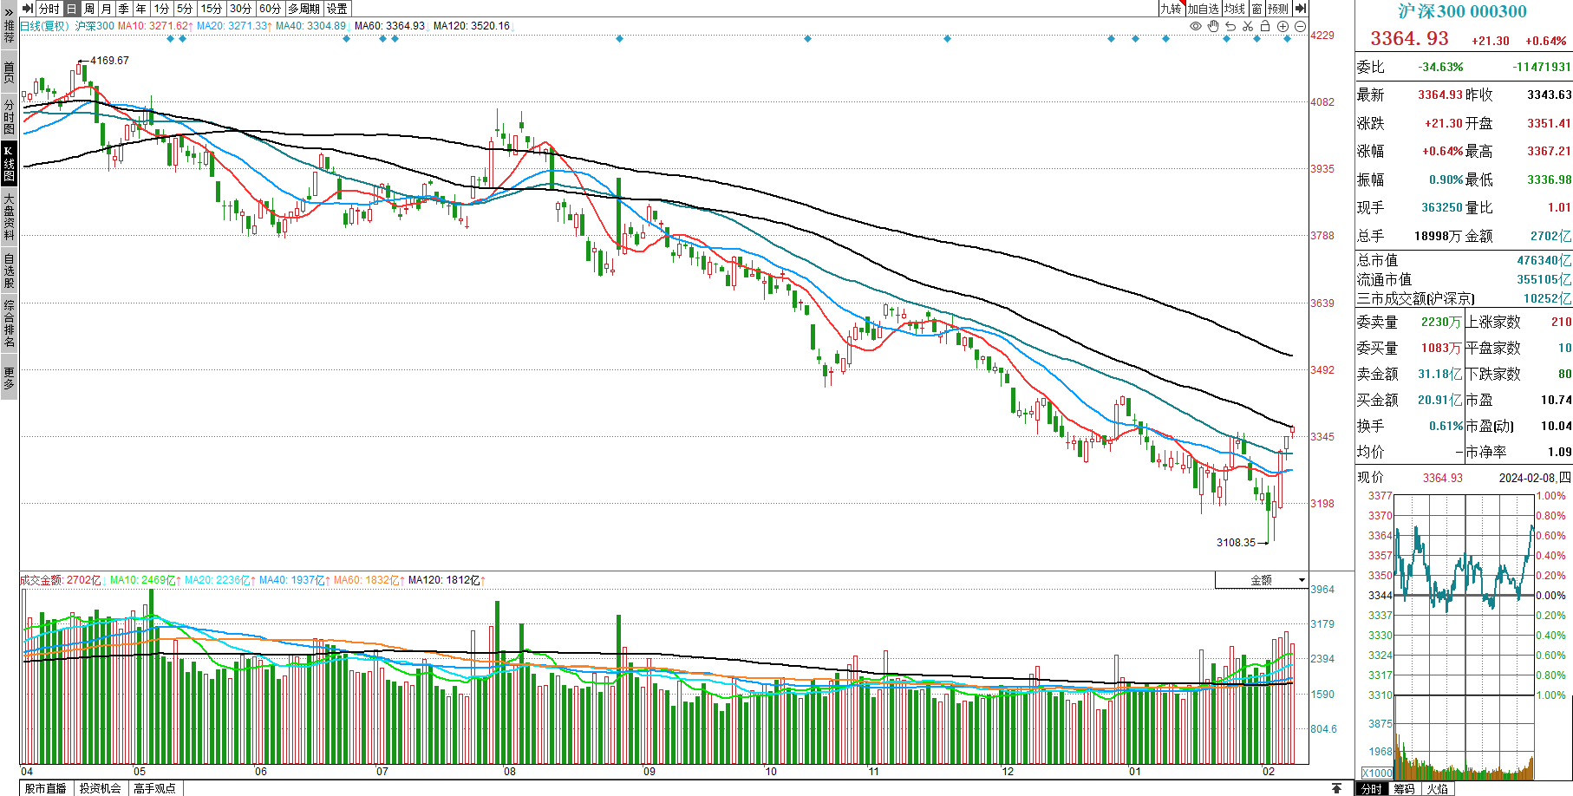Image resolution: width=1573 pixels, height=796 pixels.
Task: Zoom in with the plus circle icon
Action: click(1283, 26)
